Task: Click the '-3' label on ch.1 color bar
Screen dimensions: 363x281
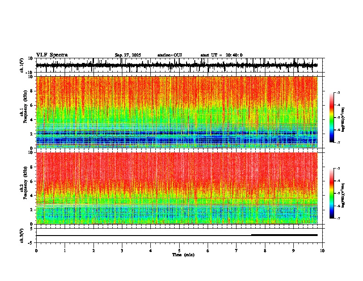Action: point(338,92)
